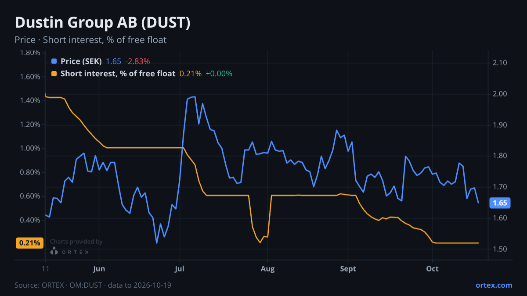Click the Jul label on the date axis

point(180,269)
